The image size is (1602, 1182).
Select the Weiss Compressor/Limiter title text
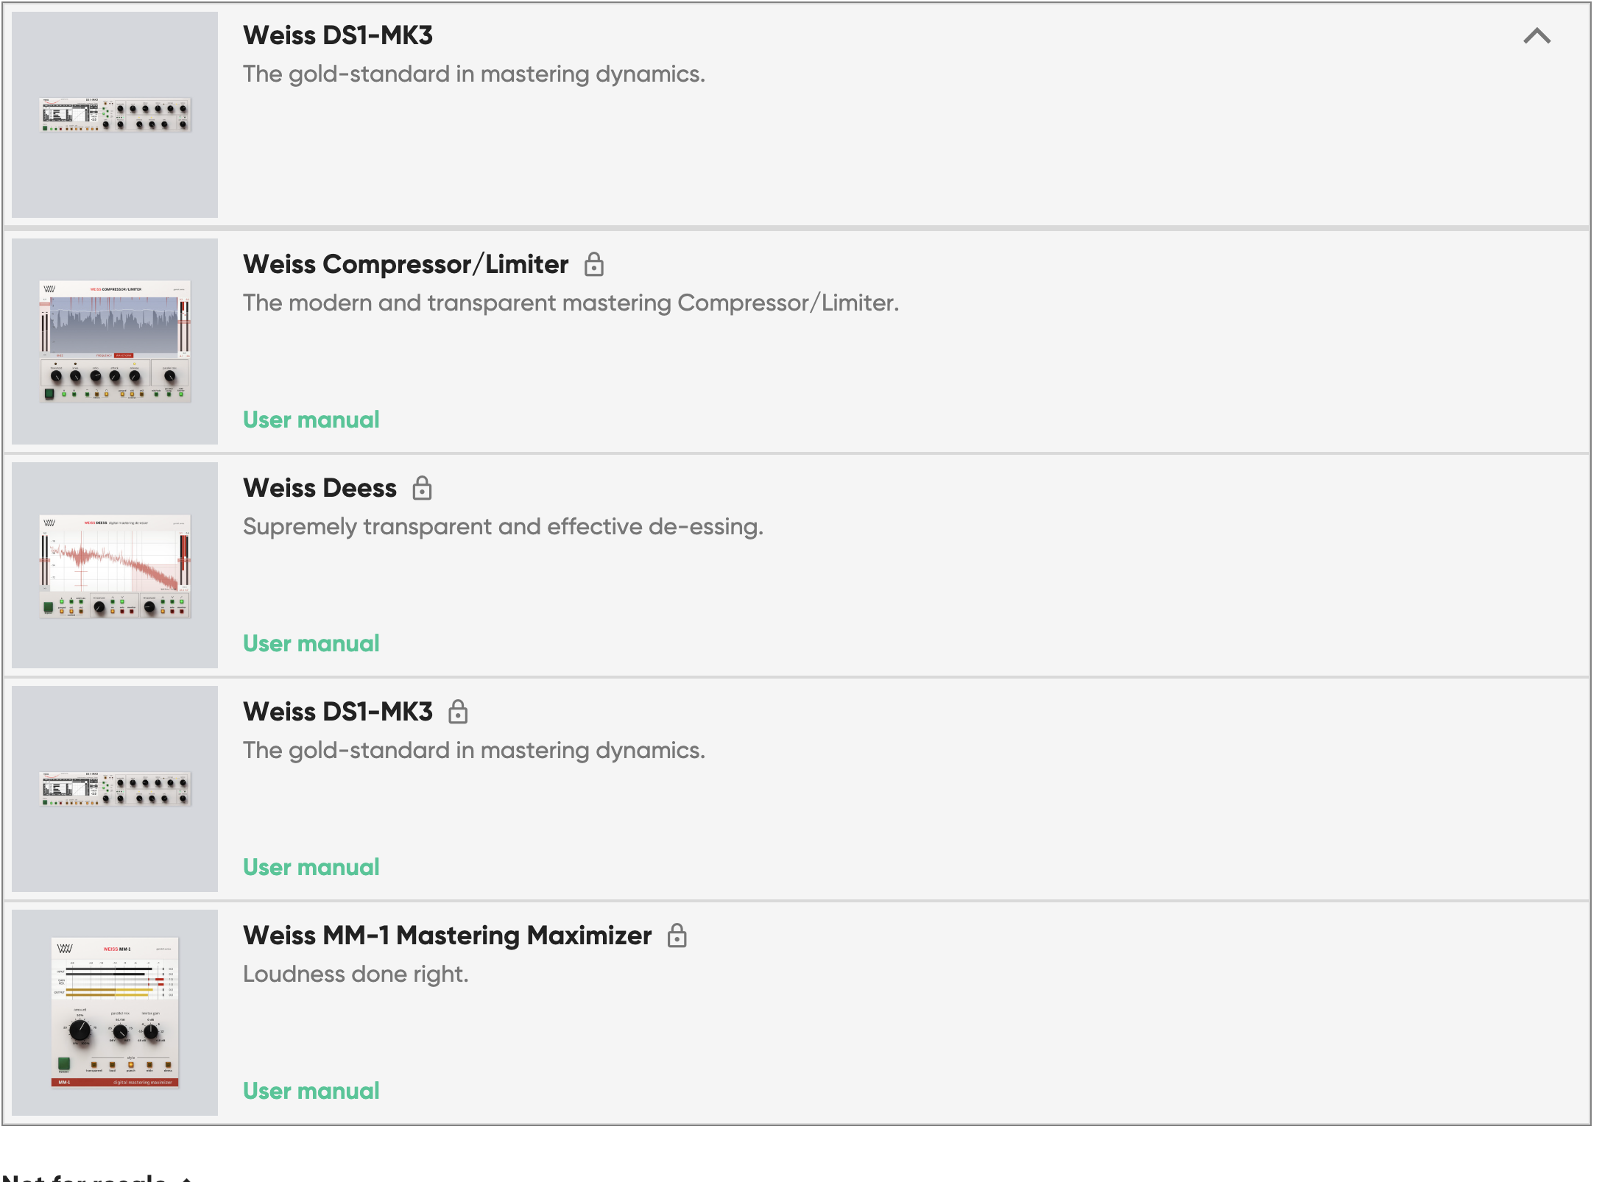(x=406, y=264)
